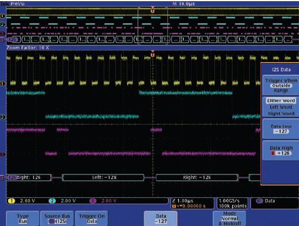Click channel 1 marker in overview window
The width and height of the screenshot is (299, 226).
[2, 16]
